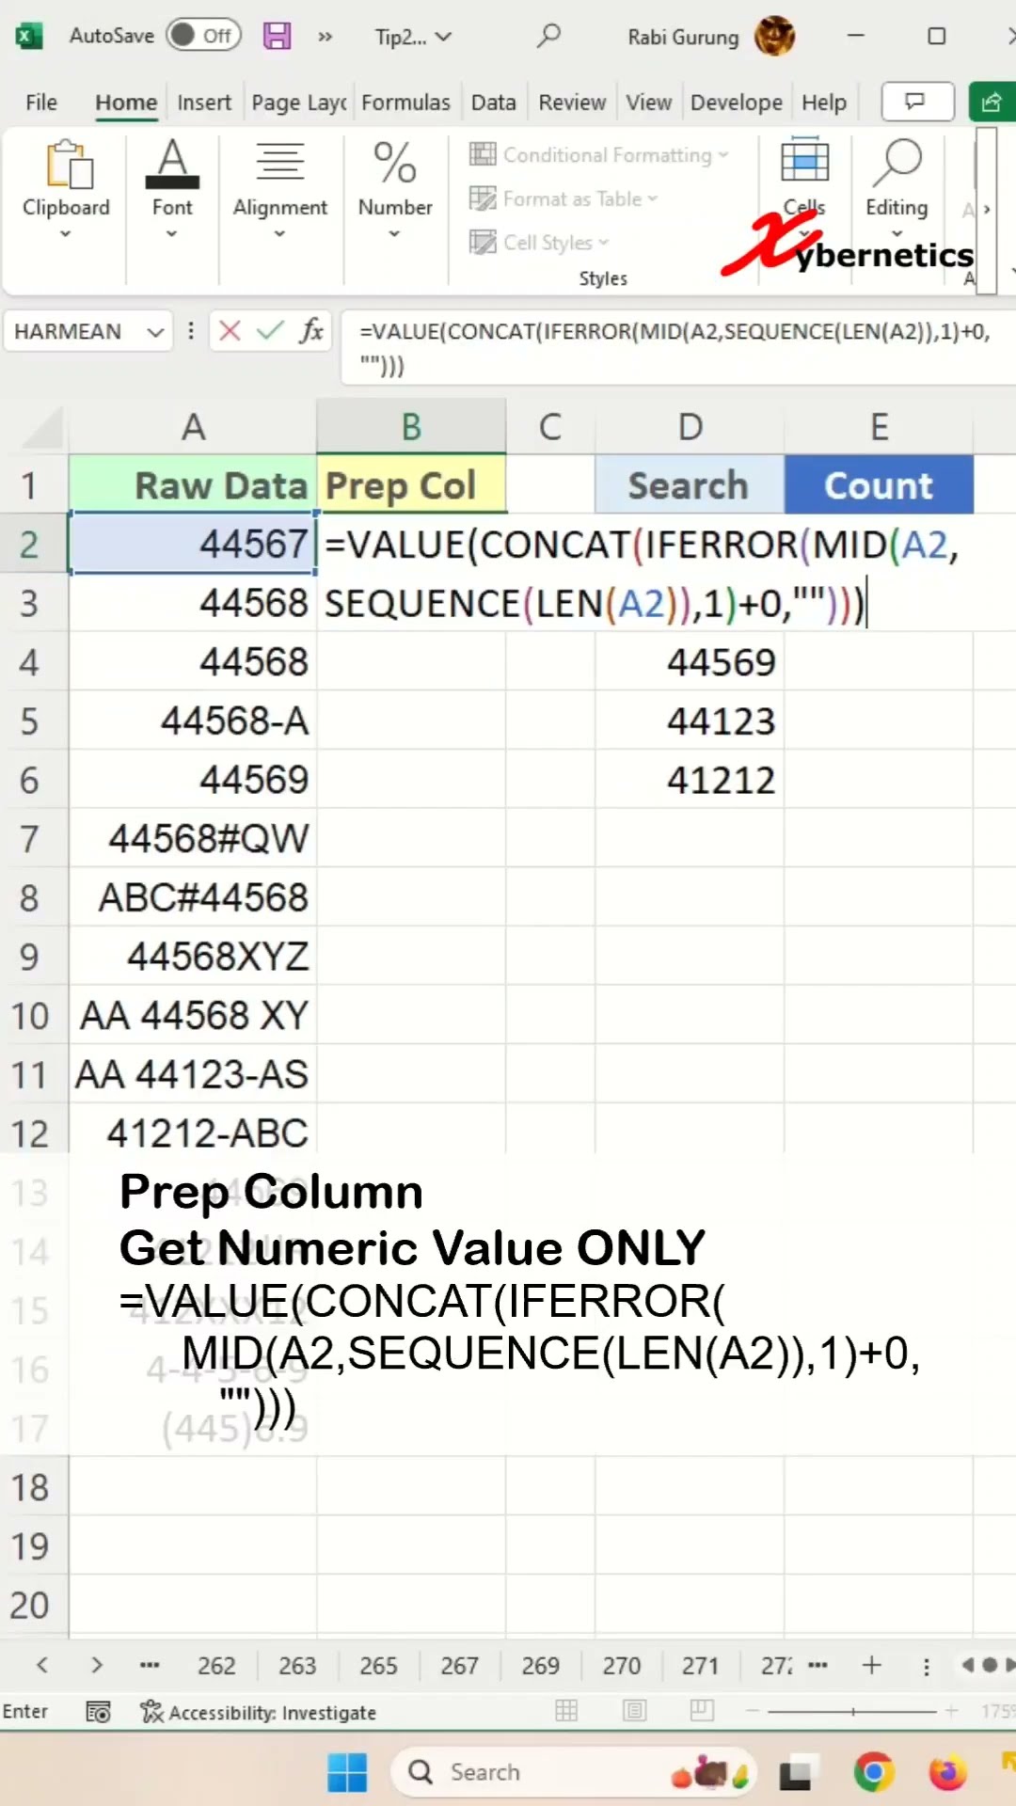Toggle the AutoSave switch

tap(203, 36)
